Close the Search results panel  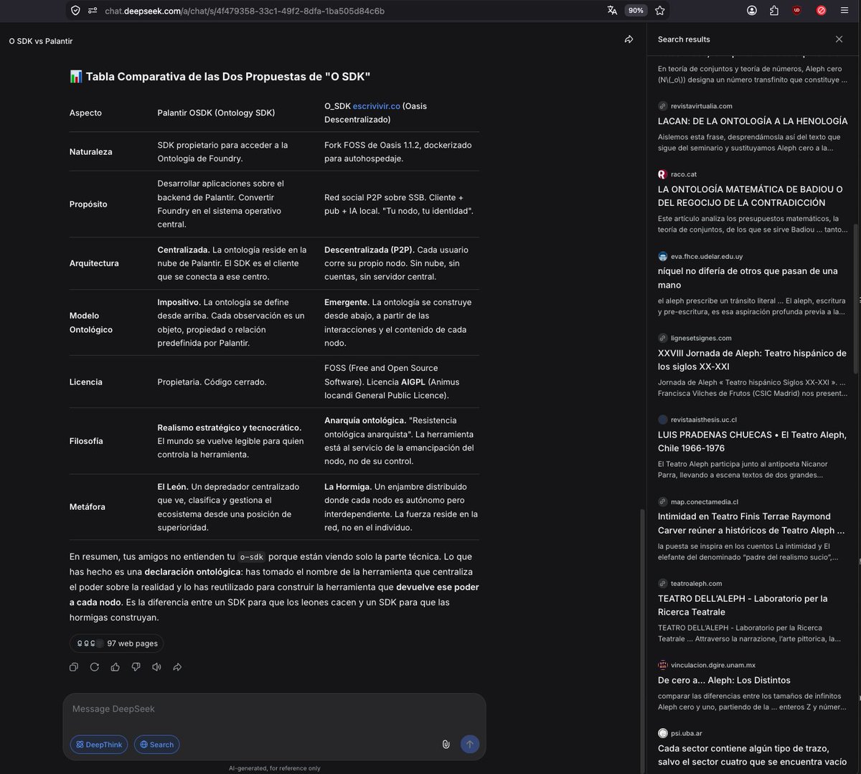839,39
